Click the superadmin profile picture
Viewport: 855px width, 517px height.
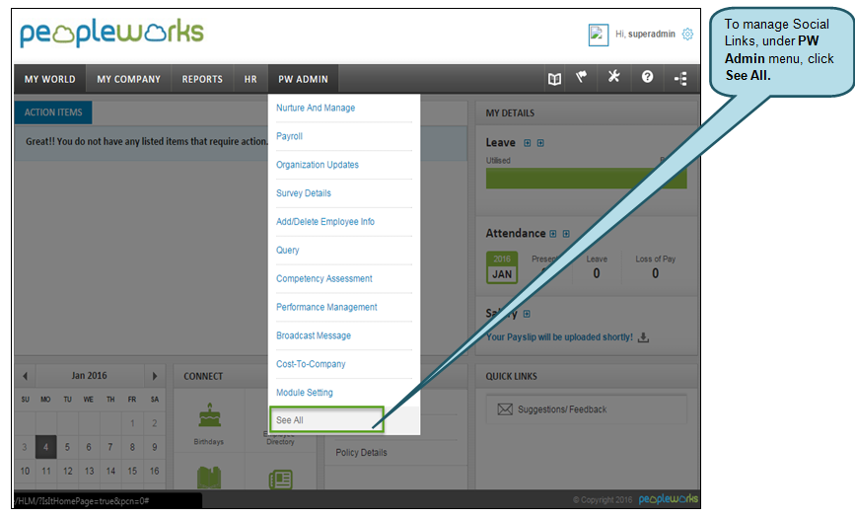click(x=599, y=35)
